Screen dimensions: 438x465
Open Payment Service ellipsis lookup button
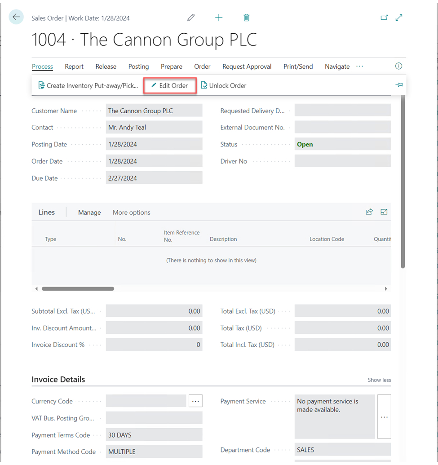pyautogui.click(x=385, y=416)
